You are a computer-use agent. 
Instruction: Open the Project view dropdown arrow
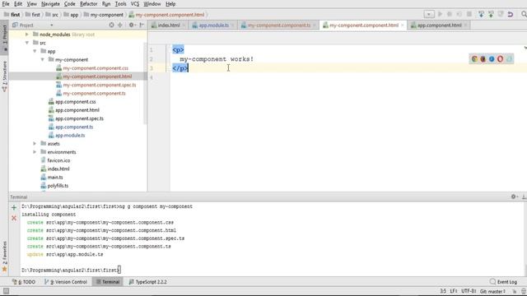pyautogui.click(x=51, y=25)
